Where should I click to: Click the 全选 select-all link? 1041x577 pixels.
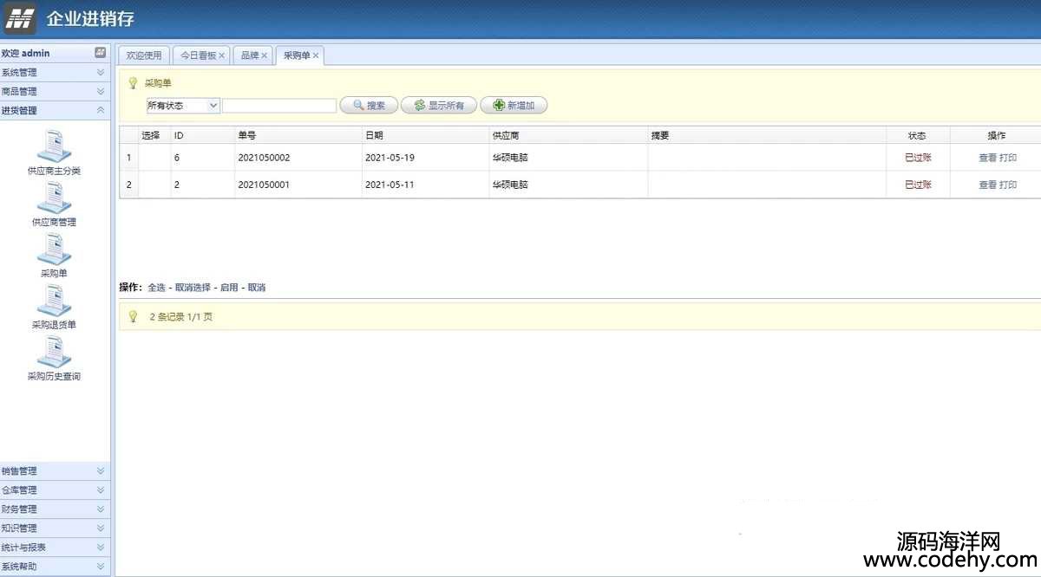pyautogui.click(x=156, y=288)
